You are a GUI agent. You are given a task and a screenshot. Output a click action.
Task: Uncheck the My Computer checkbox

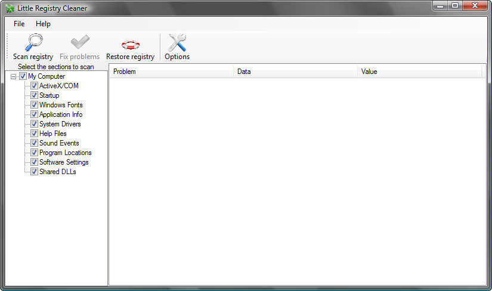[23, 76]
